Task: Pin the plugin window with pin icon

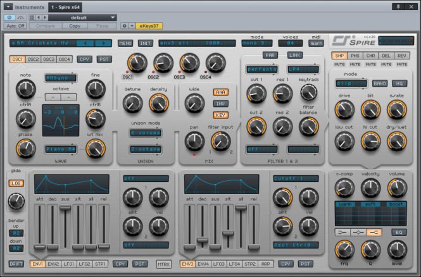Action: [x=398, y=7]
